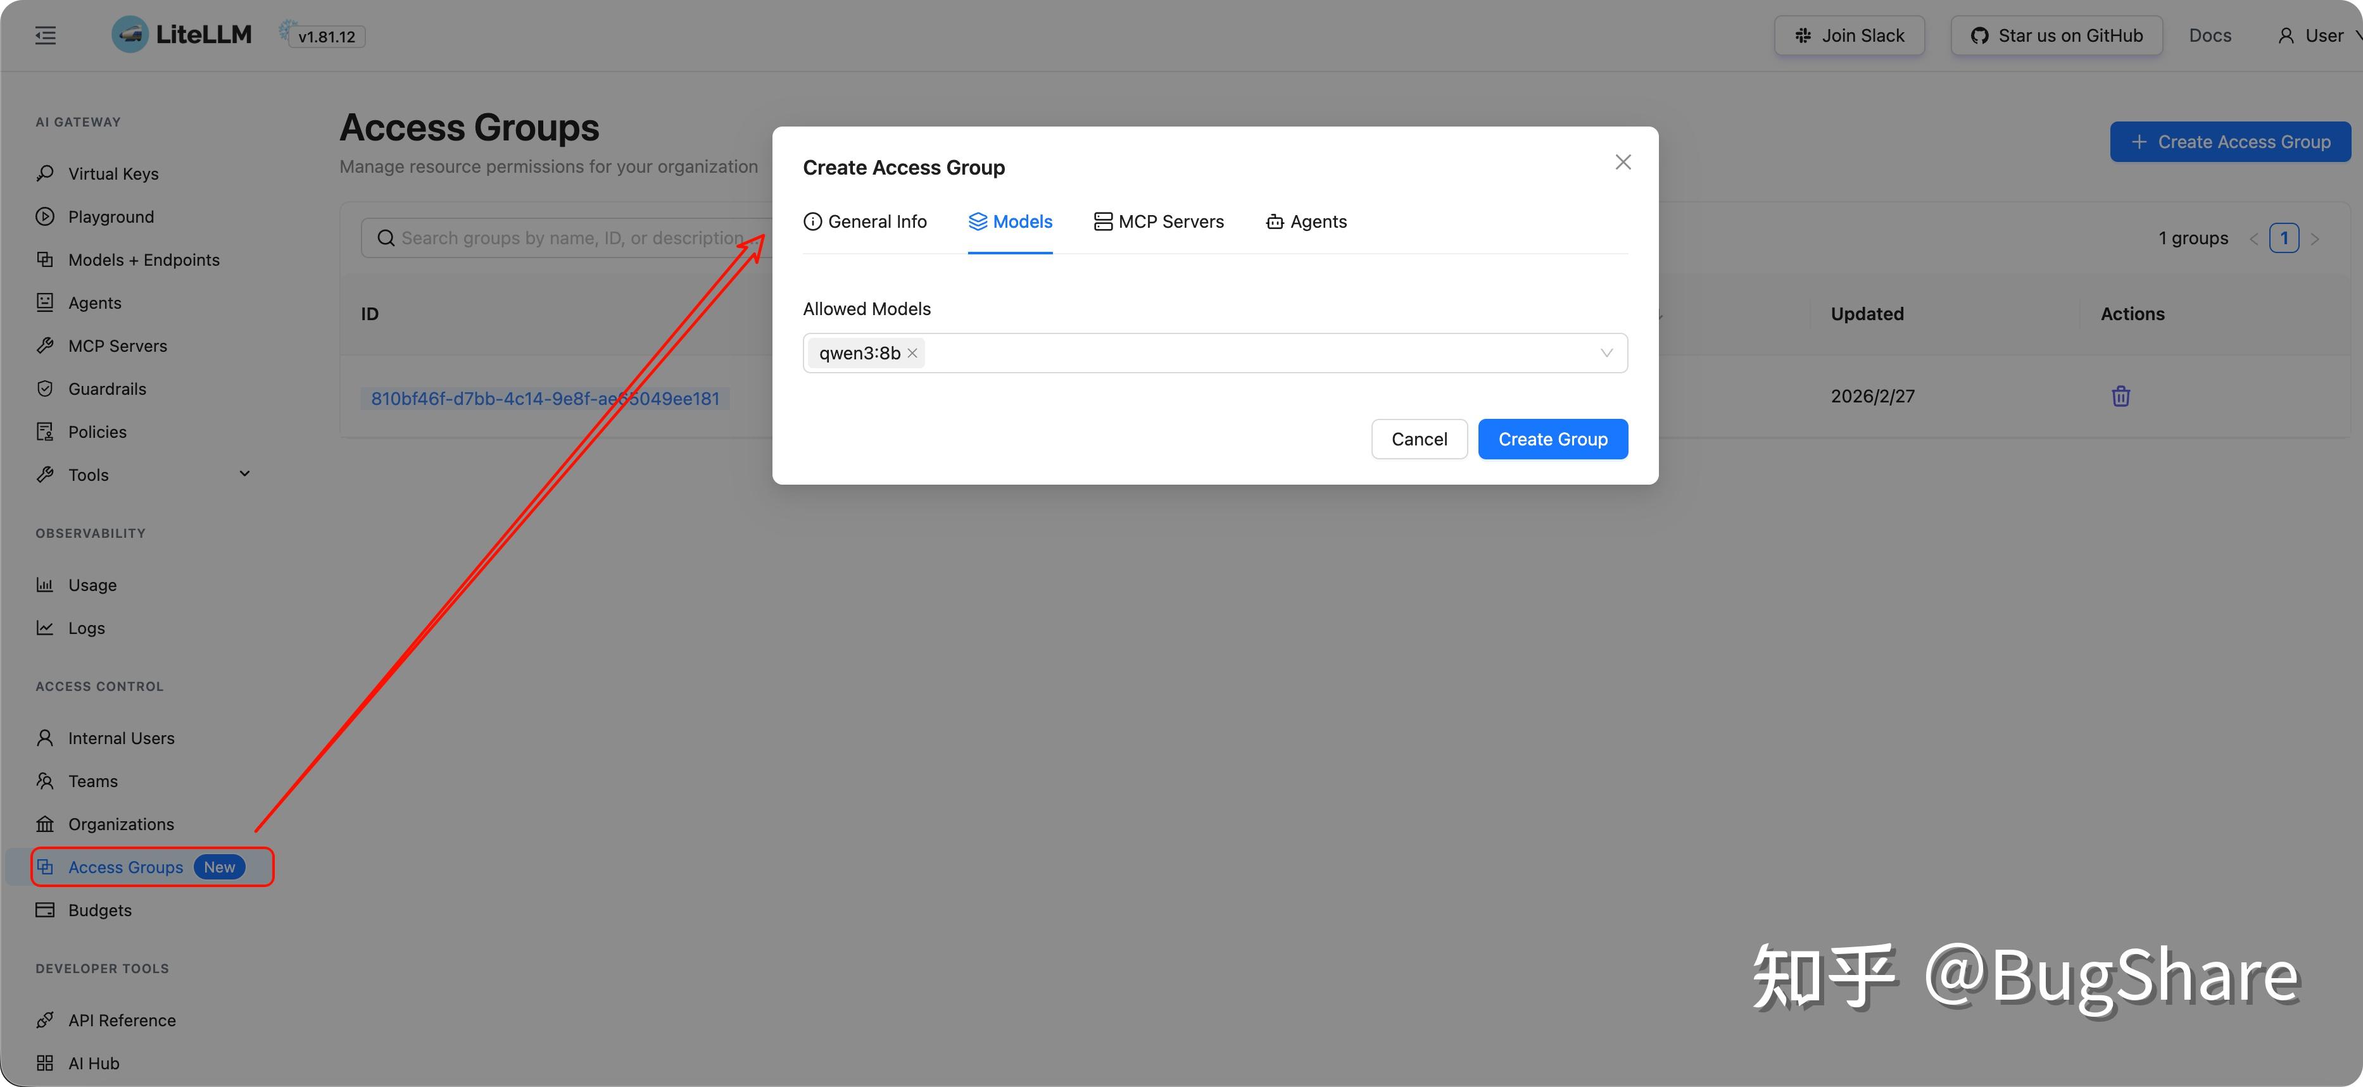Go to Teams page

[x=92, y=781]
